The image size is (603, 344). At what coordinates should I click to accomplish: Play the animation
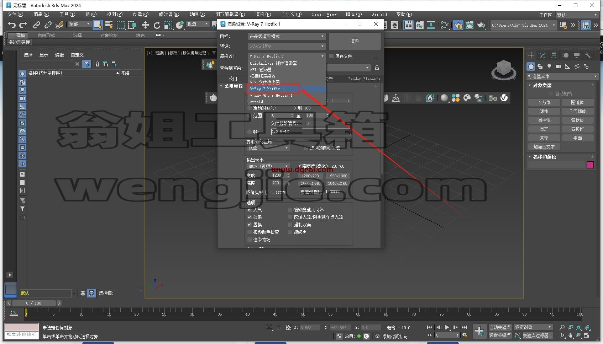click(x=447, y=327)
